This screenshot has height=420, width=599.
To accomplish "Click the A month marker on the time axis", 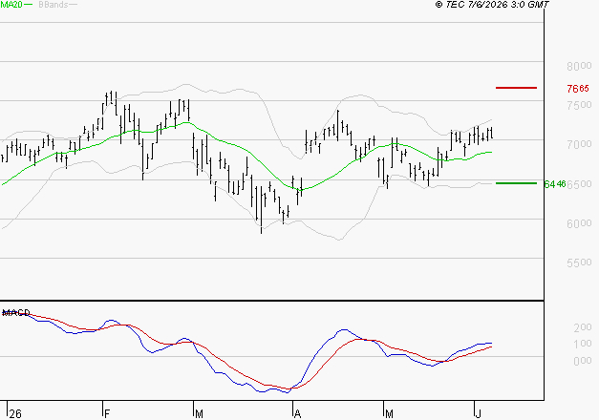I will point(298,413).
